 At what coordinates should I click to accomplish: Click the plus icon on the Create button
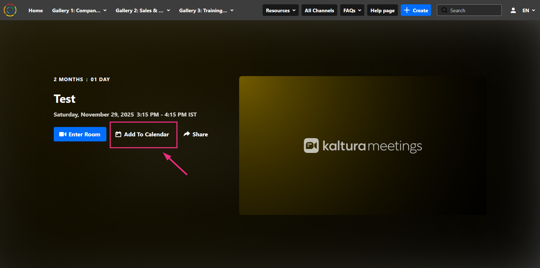click(x=407, y=10)
